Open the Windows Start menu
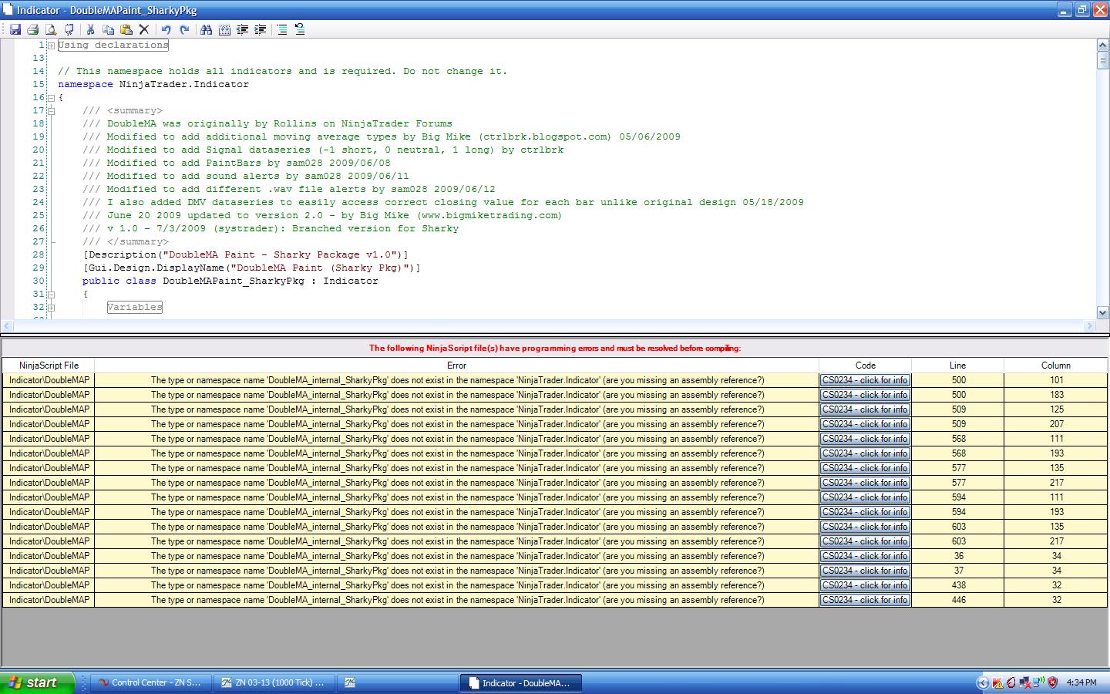The height and width of the screenshot is (694, 1110). click(37, 682)
